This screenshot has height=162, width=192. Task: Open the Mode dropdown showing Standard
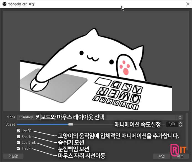click(x=100, y=117)
